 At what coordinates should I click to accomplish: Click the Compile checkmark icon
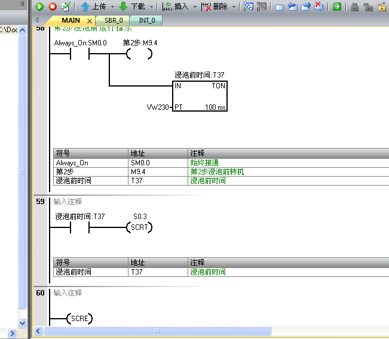tap(66, 7)
